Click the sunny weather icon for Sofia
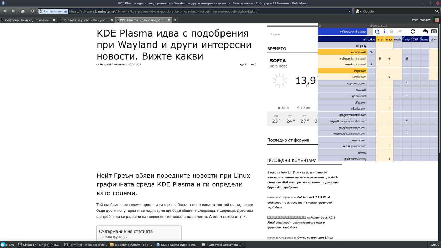This screenshot has width=441, height=248. tap(279, 81)
